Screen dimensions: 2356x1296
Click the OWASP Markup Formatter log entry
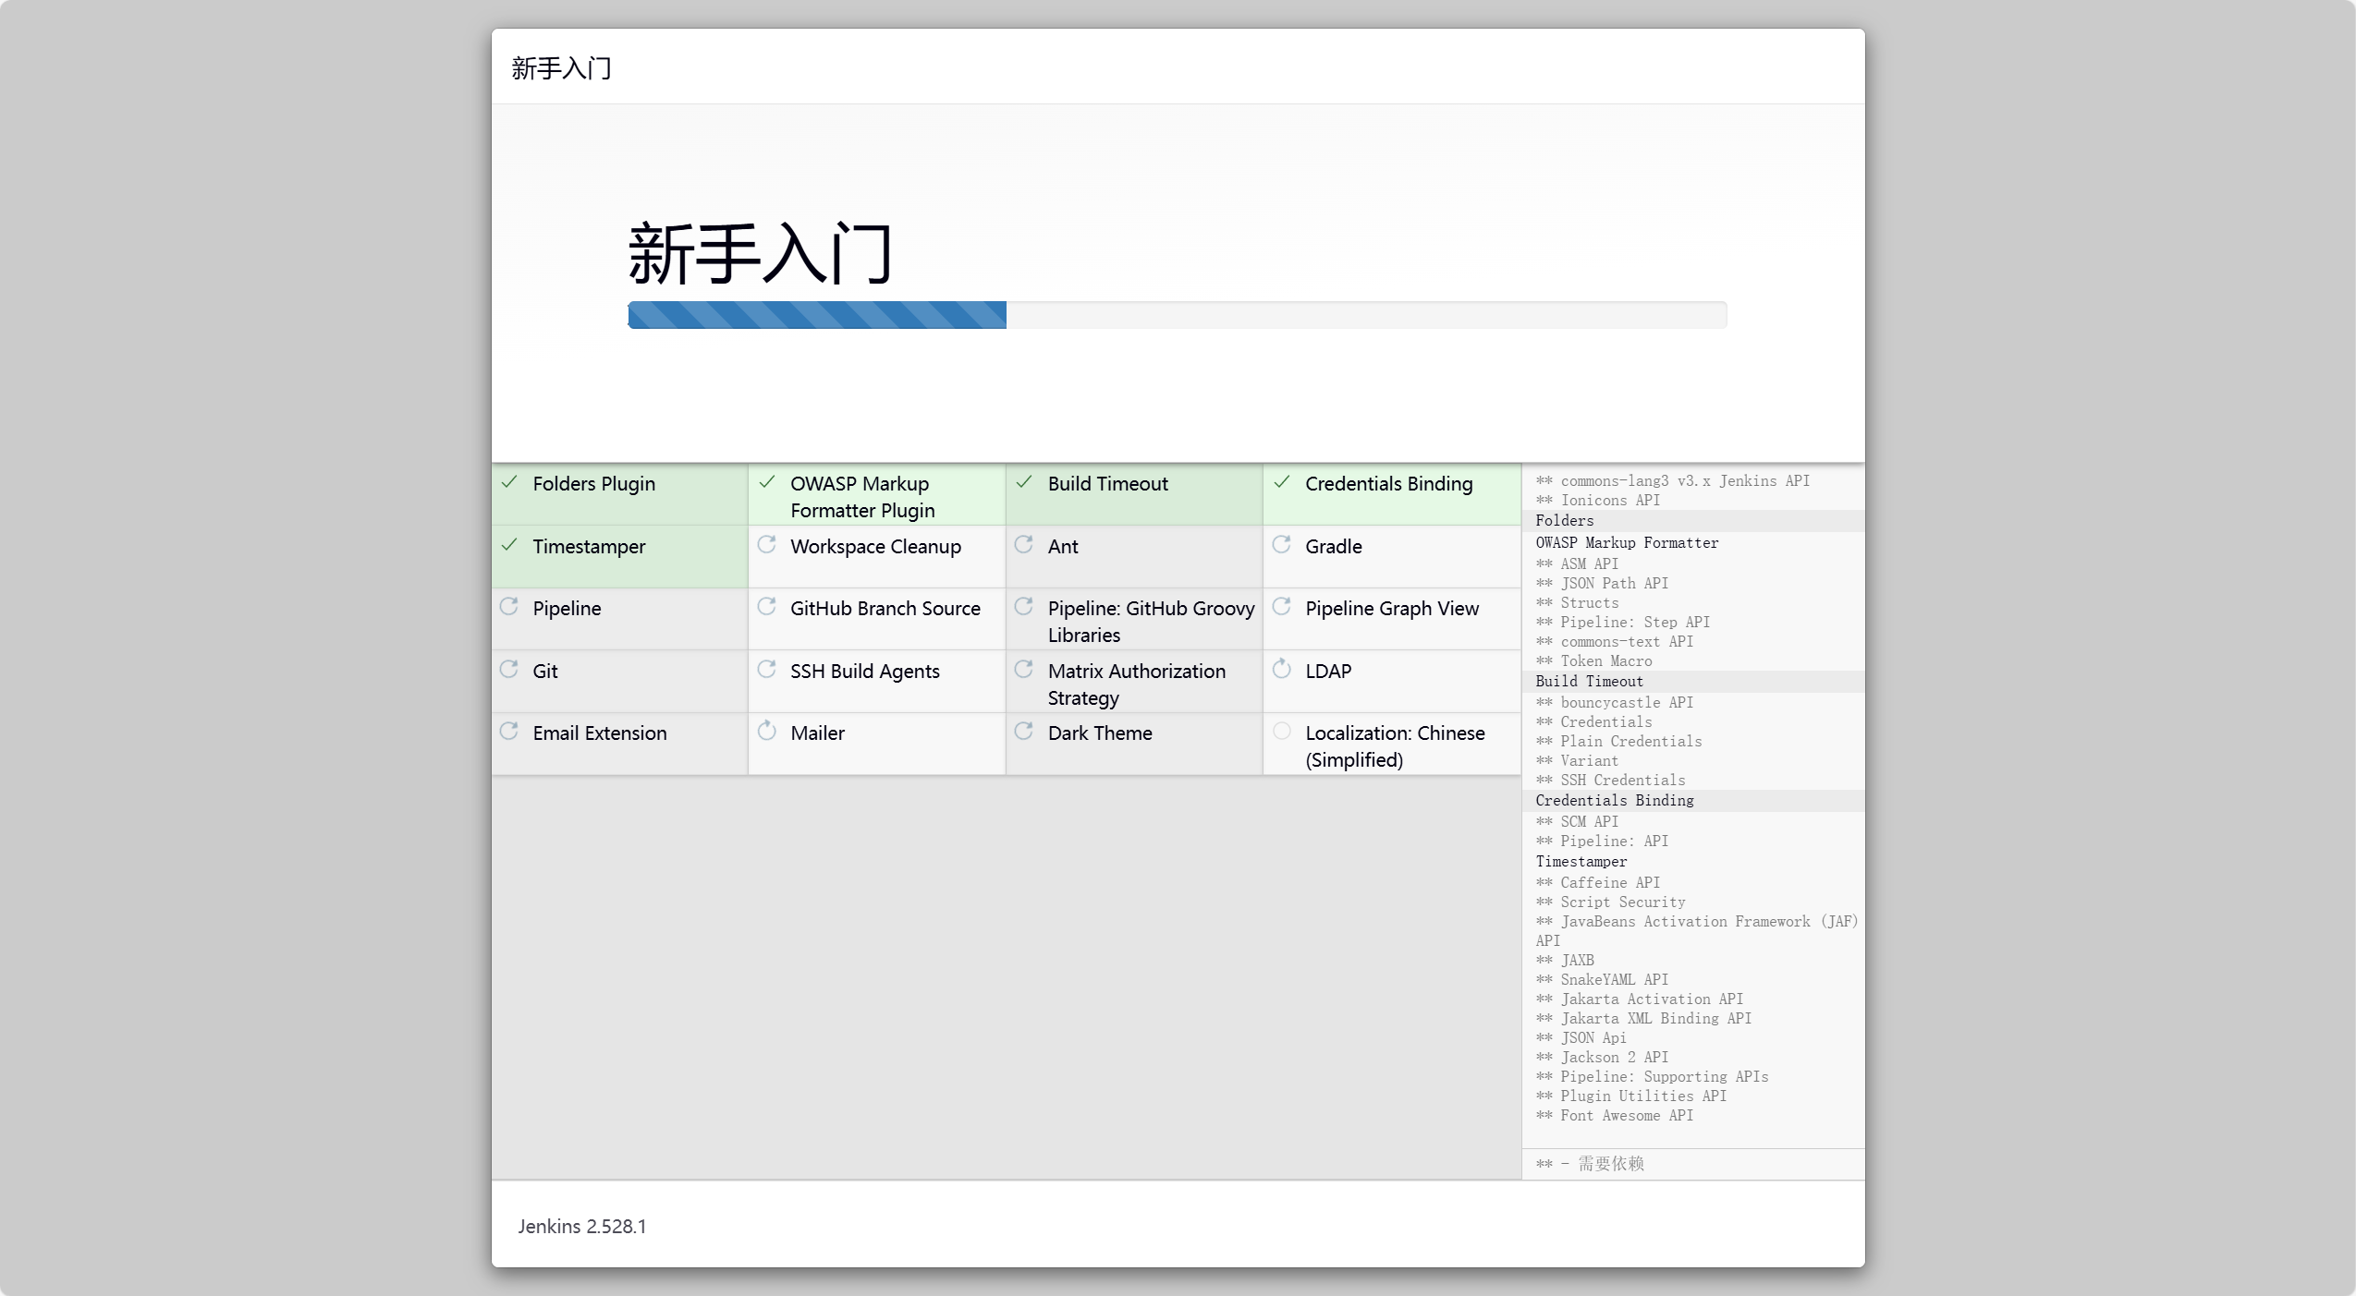[x=1627, y=543]
